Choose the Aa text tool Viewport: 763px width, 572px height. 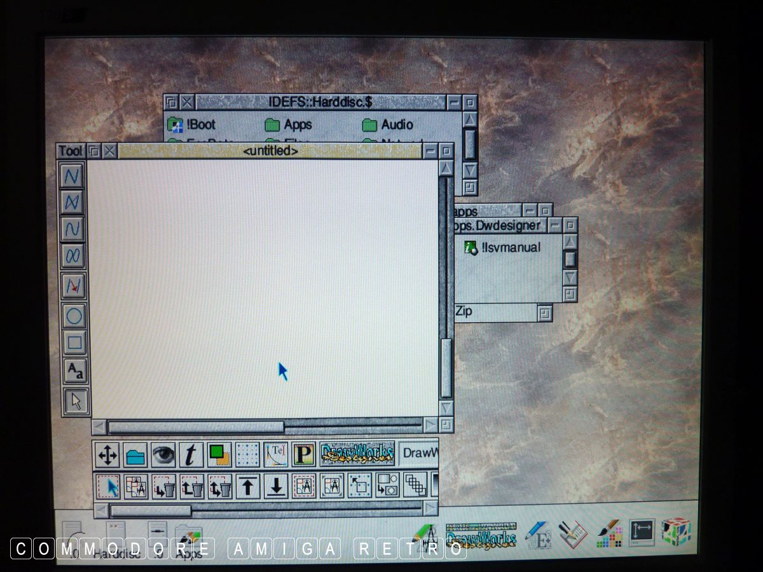[x=74, y=371]
